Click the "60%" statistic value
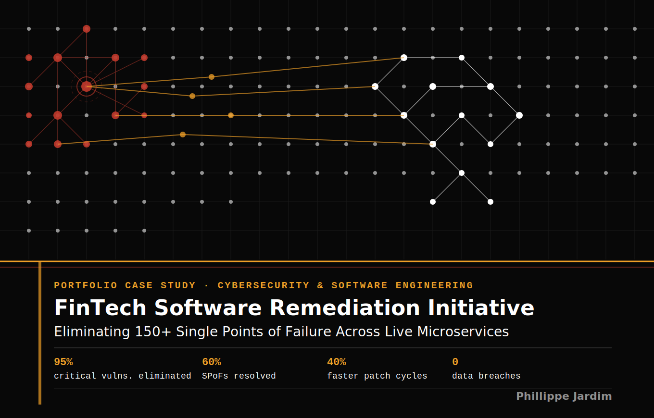This screenshot has width=654, height=418. click(212, 362)
